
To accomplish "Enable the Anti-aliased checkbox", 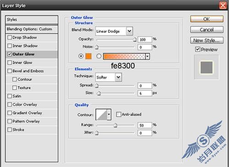I will click(119, 114).
